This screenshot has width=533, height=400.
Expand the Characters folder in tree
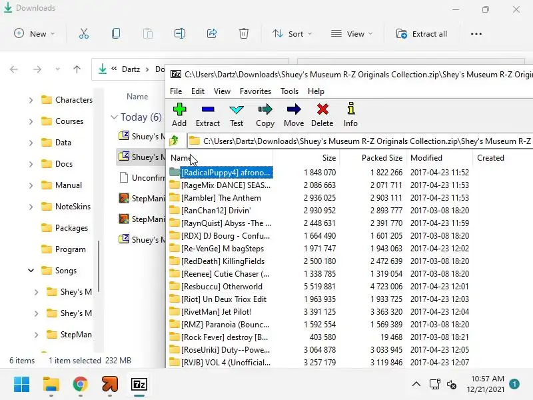pyautogui.click(x=31, y=100)
